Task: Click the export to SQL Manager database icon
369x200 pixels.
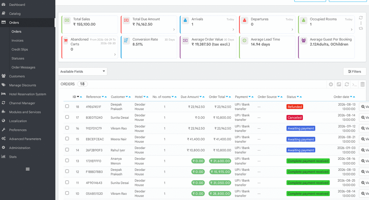Action: click(x=363, y=84)
